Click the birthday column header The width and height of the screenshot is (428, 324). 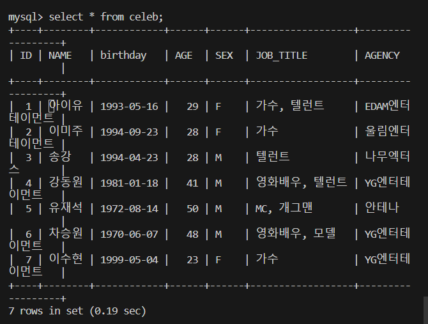[123, 56]
